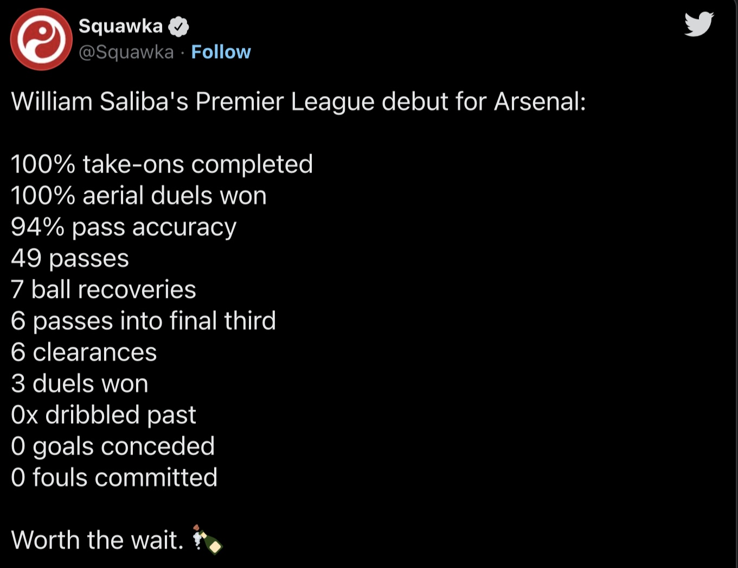Select the '0x dribbled past' line

coord(104,415)
